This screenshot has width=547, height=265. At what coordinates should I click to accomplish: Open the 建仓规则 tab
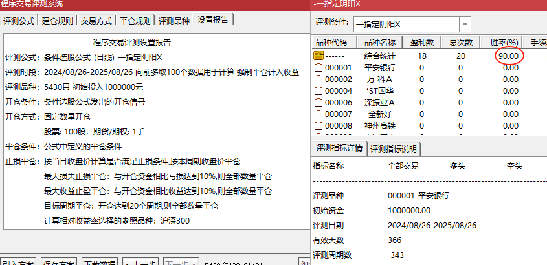(58, 21)
